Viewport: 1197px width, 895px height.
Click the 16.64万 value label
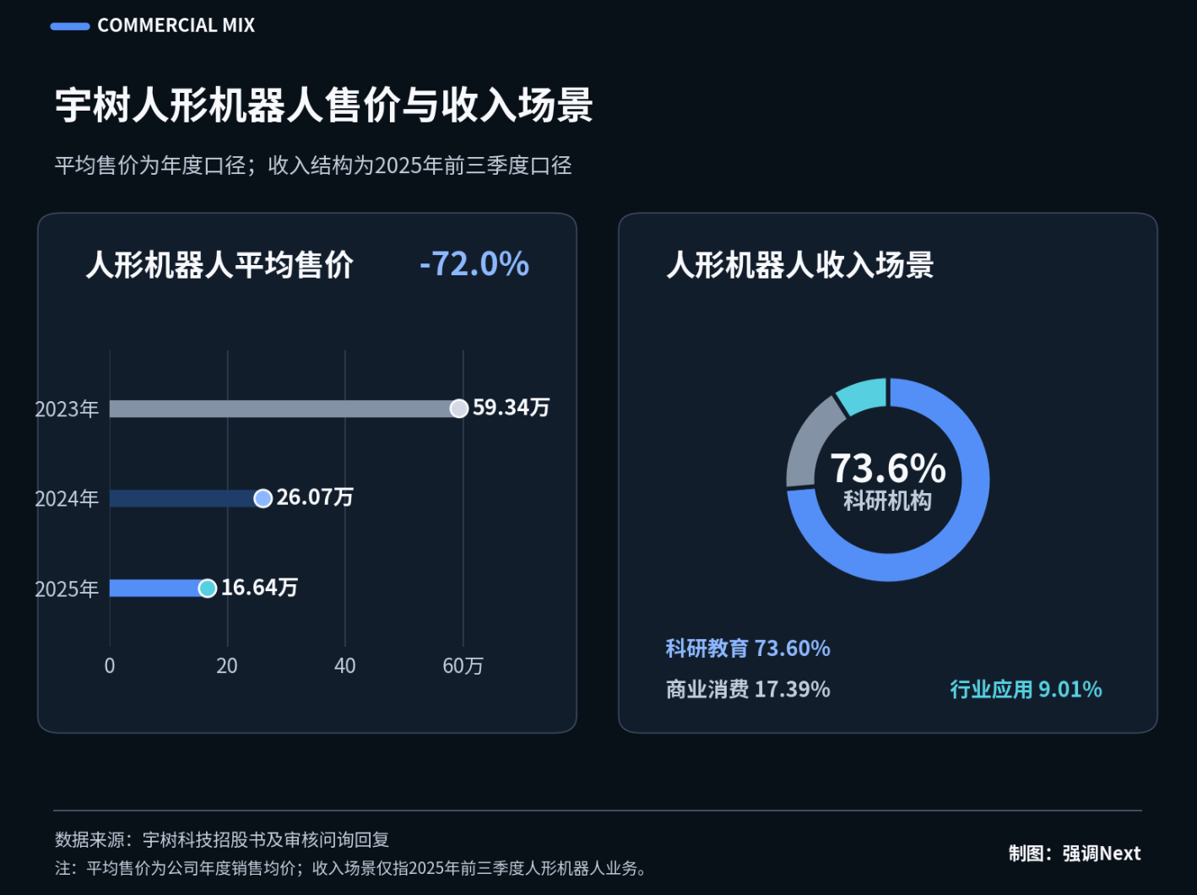tap(259, 588)
